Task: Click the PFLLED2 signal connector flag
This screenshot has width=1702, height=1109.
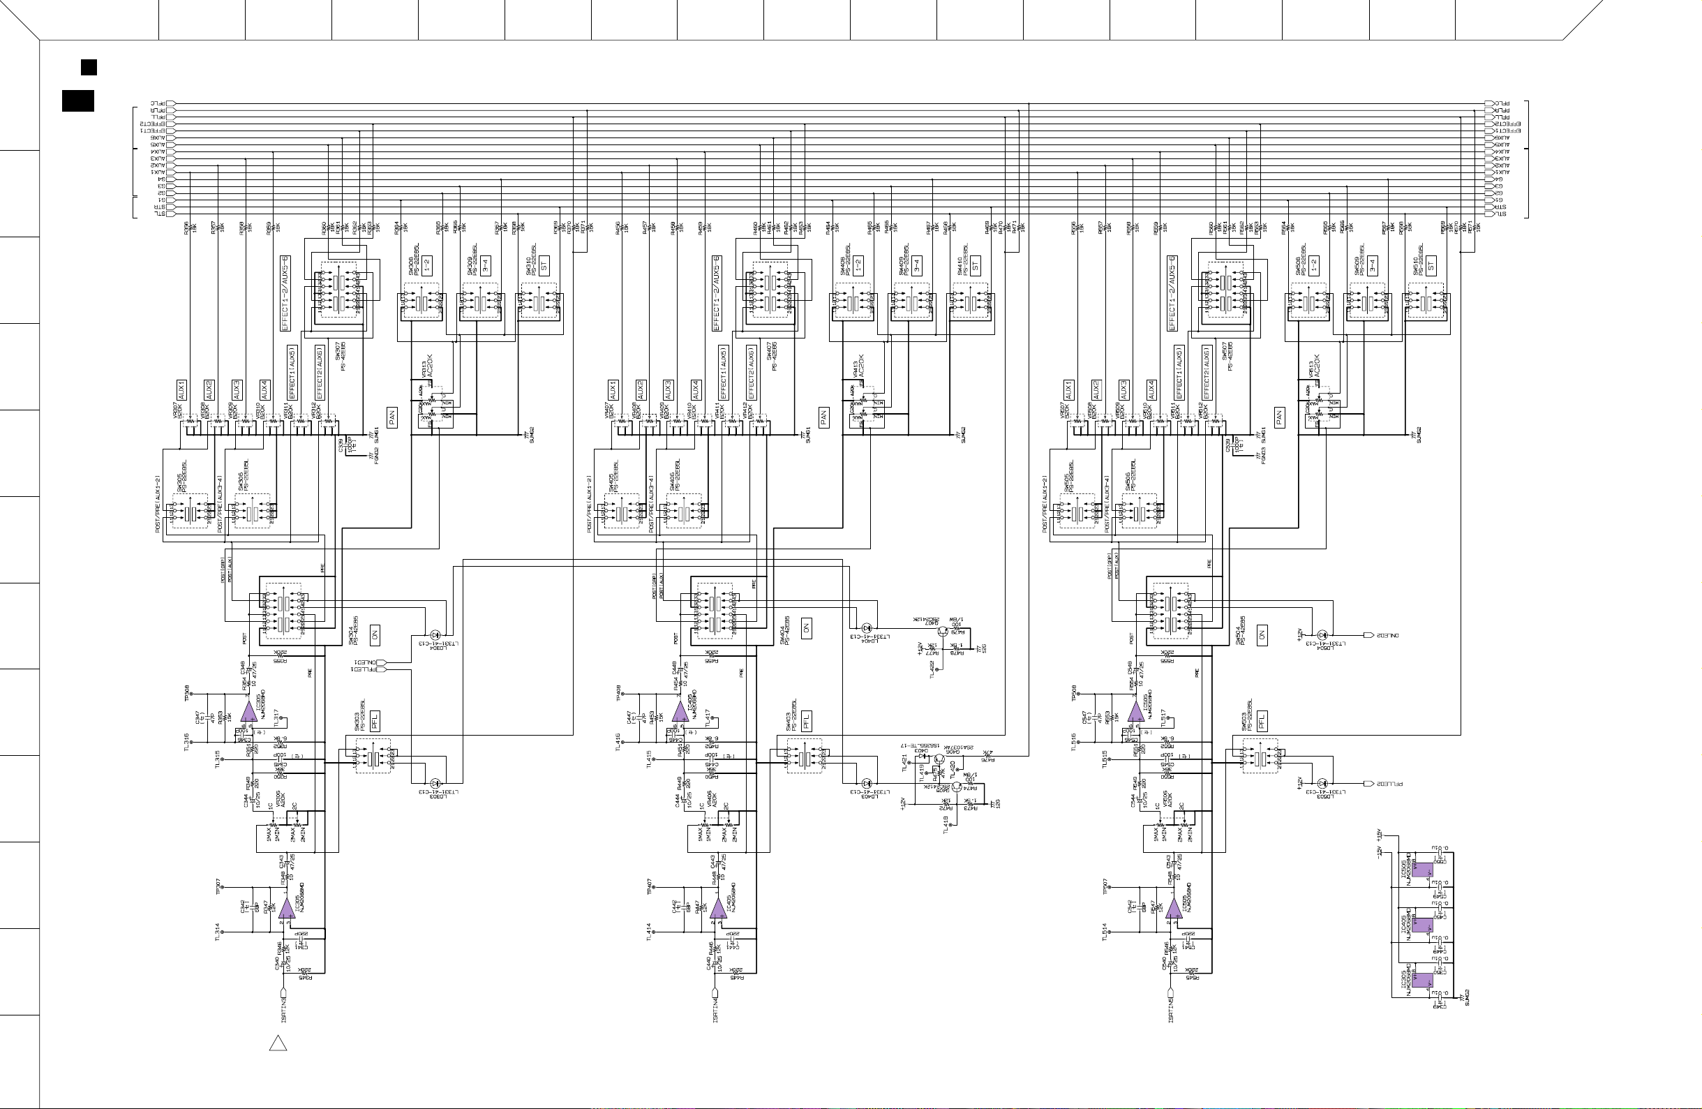Action: click(x=1368, y=784)
